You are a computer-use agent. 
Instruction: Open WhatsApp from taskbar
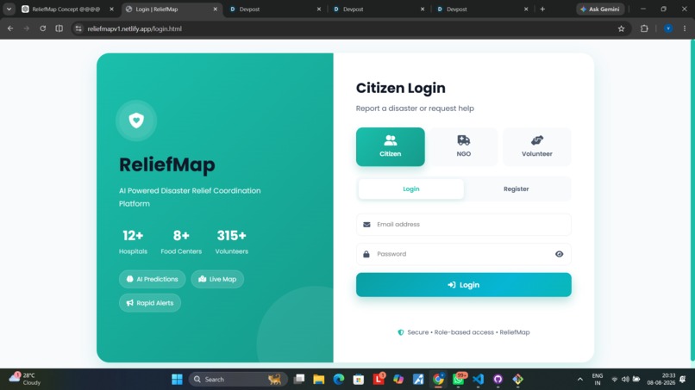[x=459, y=380]
